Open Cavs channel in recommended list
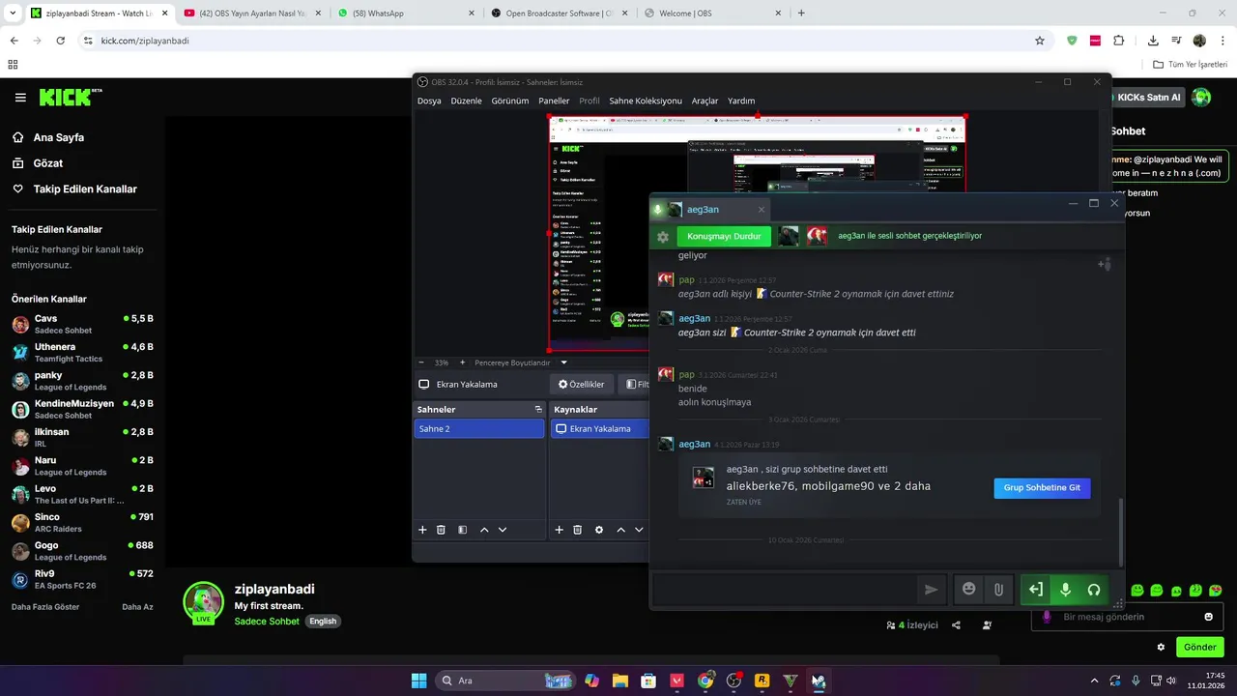Viewport: 1237px width, 696px height. (x=82, y=324)
